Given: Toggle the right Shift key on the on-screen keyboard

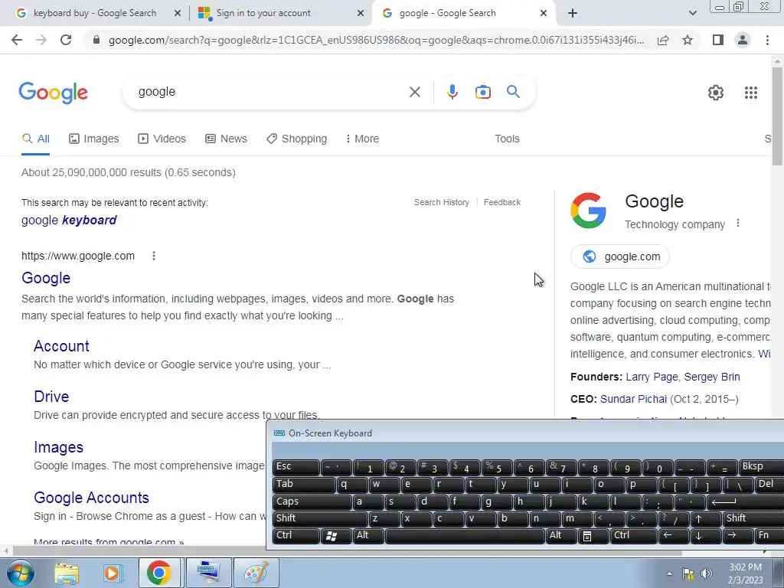Looking at the screenshot, I should click(x=753, y=519).
